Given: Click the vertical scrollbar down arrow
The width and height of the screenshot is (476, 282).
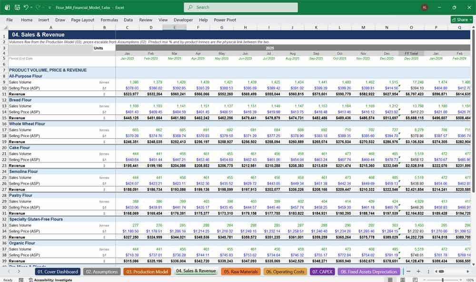Looking at the screenshot, I should click(x=473, y=264).
